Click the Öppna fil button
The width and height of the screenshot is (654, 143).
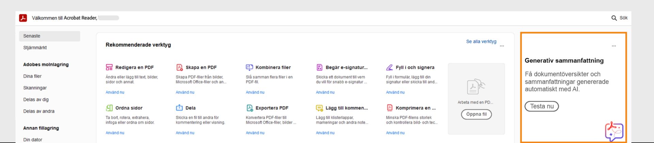click(476, 114)
